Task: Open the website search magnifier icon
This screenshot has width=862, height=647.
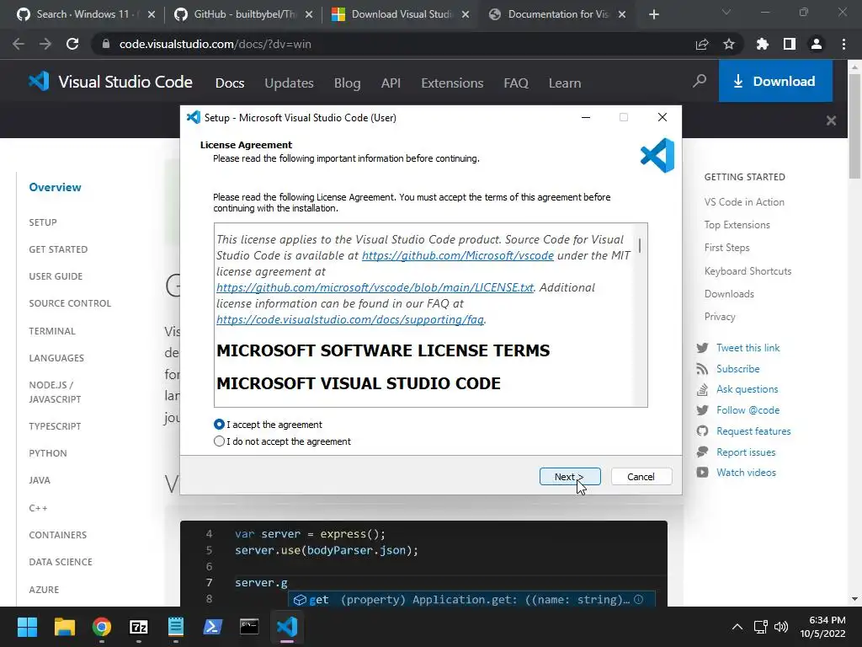Action: (700, 82)
